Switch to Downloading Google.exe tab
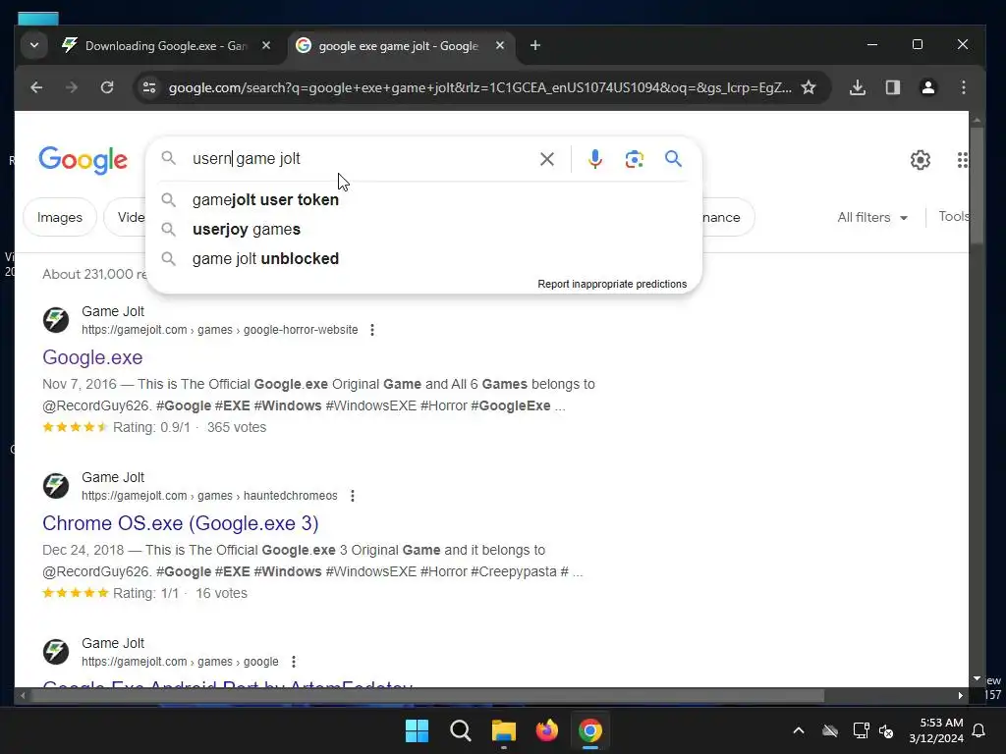1006x754 pixels. [x=165, y=45]
